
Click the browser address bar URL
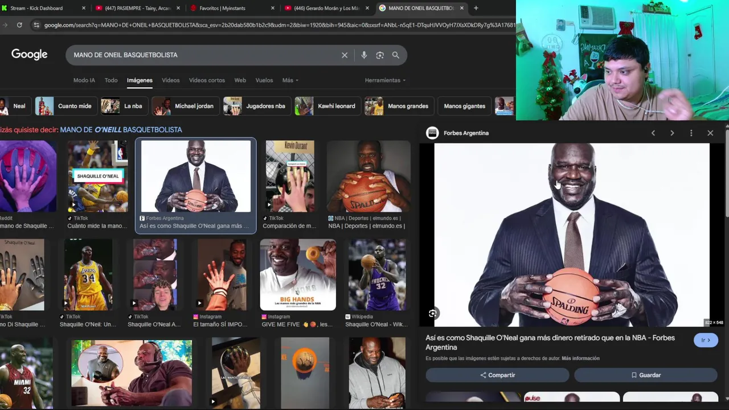tap(279, 25)
